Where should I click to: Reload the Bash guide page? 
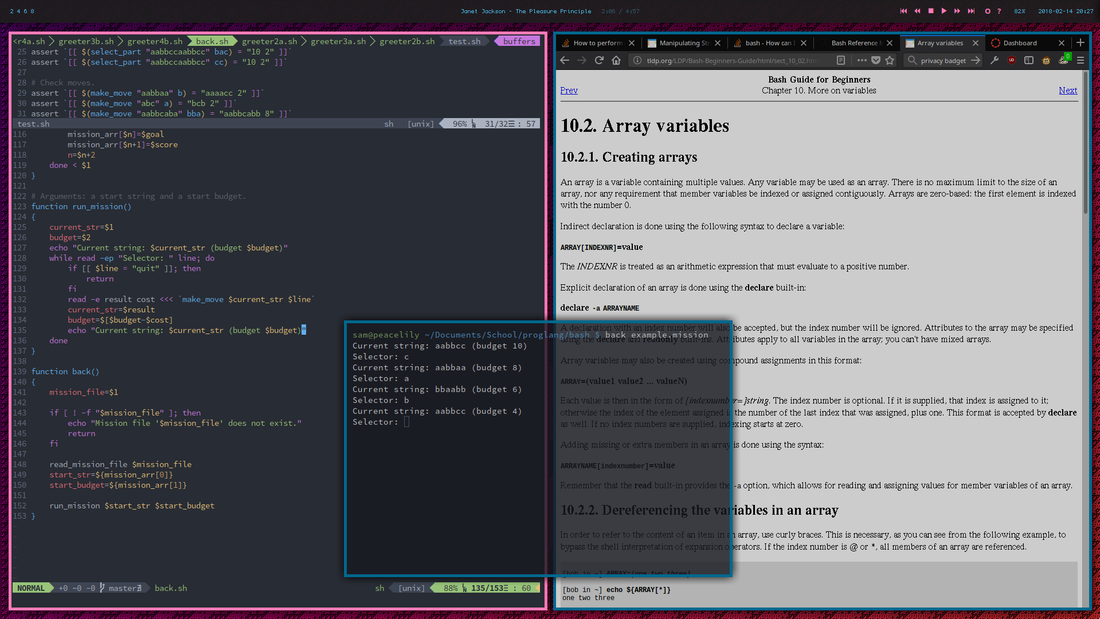coord(599,60)
